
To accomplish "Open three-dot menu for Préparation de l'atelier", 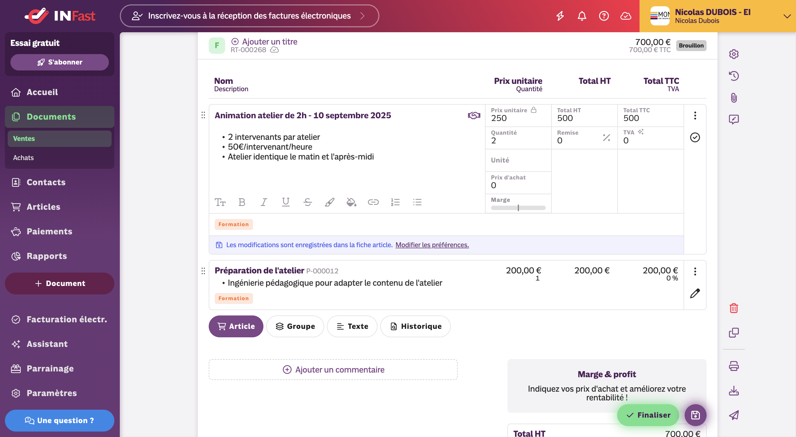I will point(695,271).
